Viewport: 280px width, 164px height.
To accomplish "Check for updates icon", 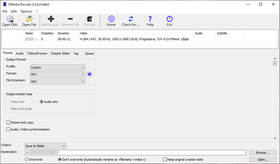I will tap(130, 21).
